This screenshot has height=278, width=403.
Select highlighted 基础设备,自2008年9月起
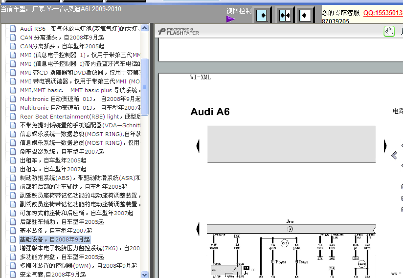click(55, 239)
